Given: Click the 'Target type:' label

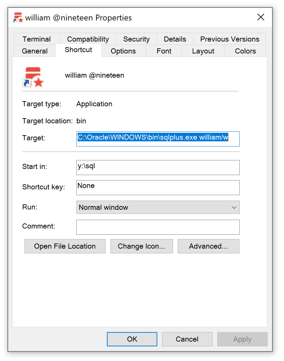Looking at the screenshot, I should (x=42, y=104).
